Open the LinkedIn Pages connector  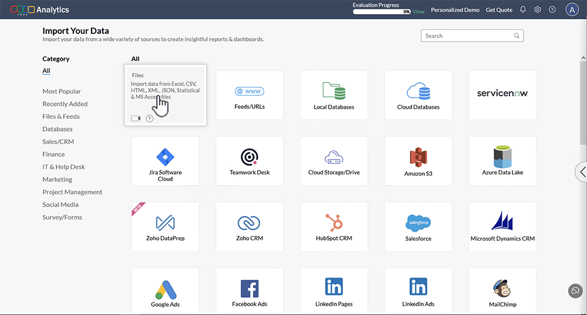click(334, 291)
